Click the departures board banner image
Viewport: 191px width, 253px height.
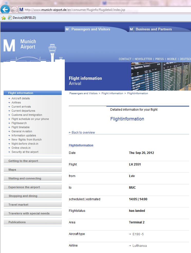click(x=161, y=76)
